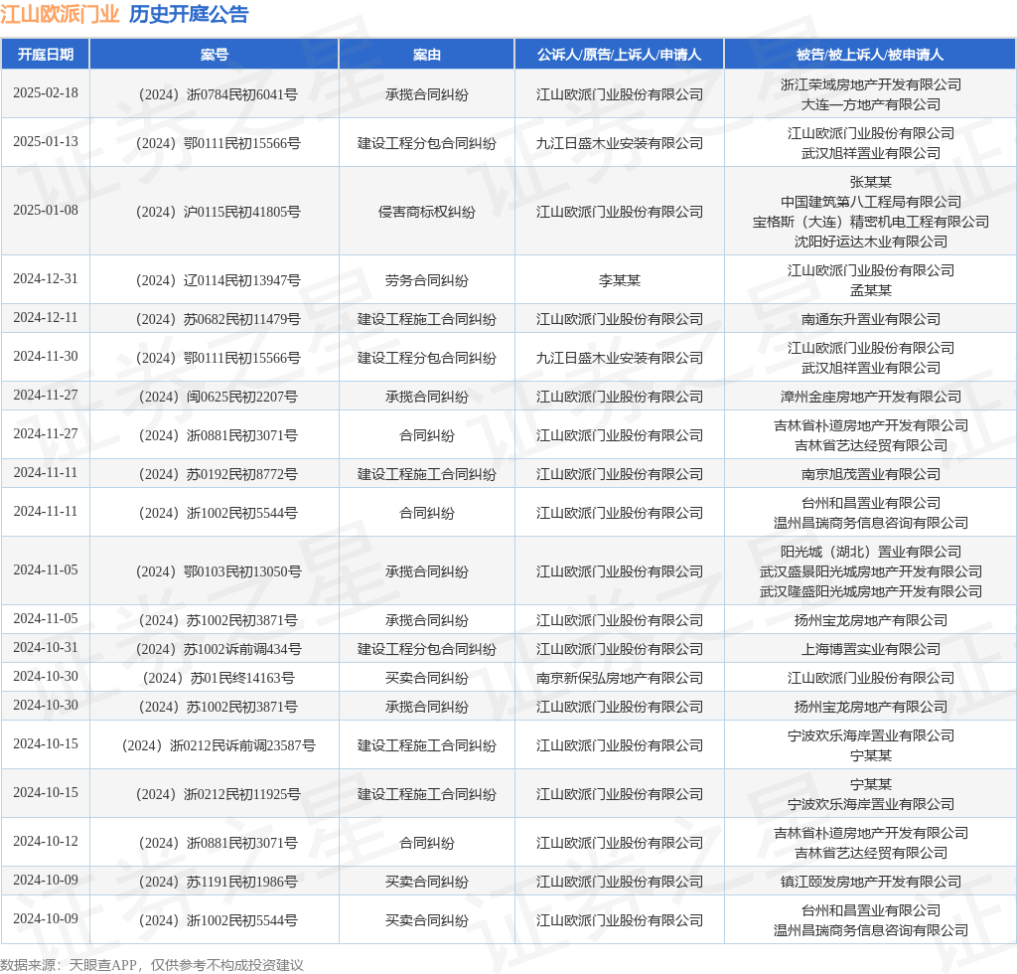Click the orange 江山欧派门业 title text
The height and width of the screenshot is (974, 1017).
[60, 14]
